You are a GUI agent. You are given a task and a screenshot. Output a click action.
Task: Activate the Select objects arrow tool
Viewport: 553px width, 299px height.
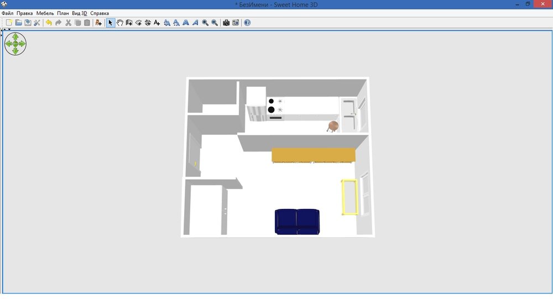click(111, 23)
